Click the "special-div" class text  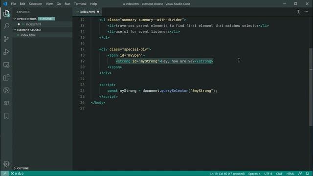(135, 49)
